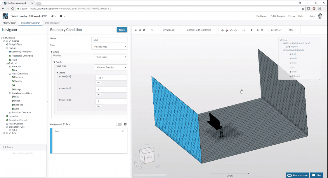Open the surfaces with wireframe dropdown

pos(200,30)
